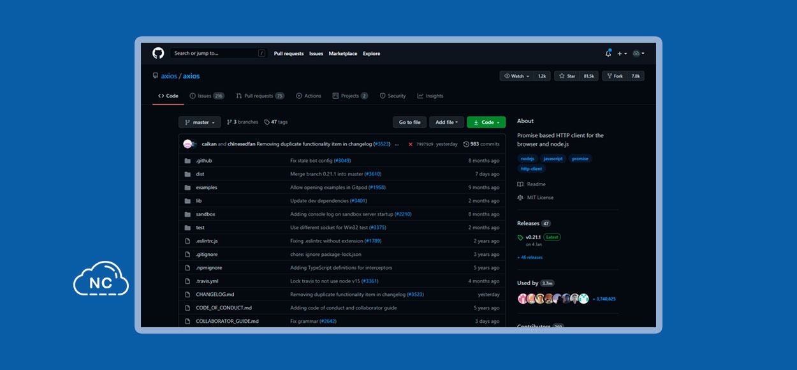Image resolution: width=797 pixels, height=370 pixels.
Task: Click the red failed-check X on the latest commit
Action: click(x=411, y=144)
